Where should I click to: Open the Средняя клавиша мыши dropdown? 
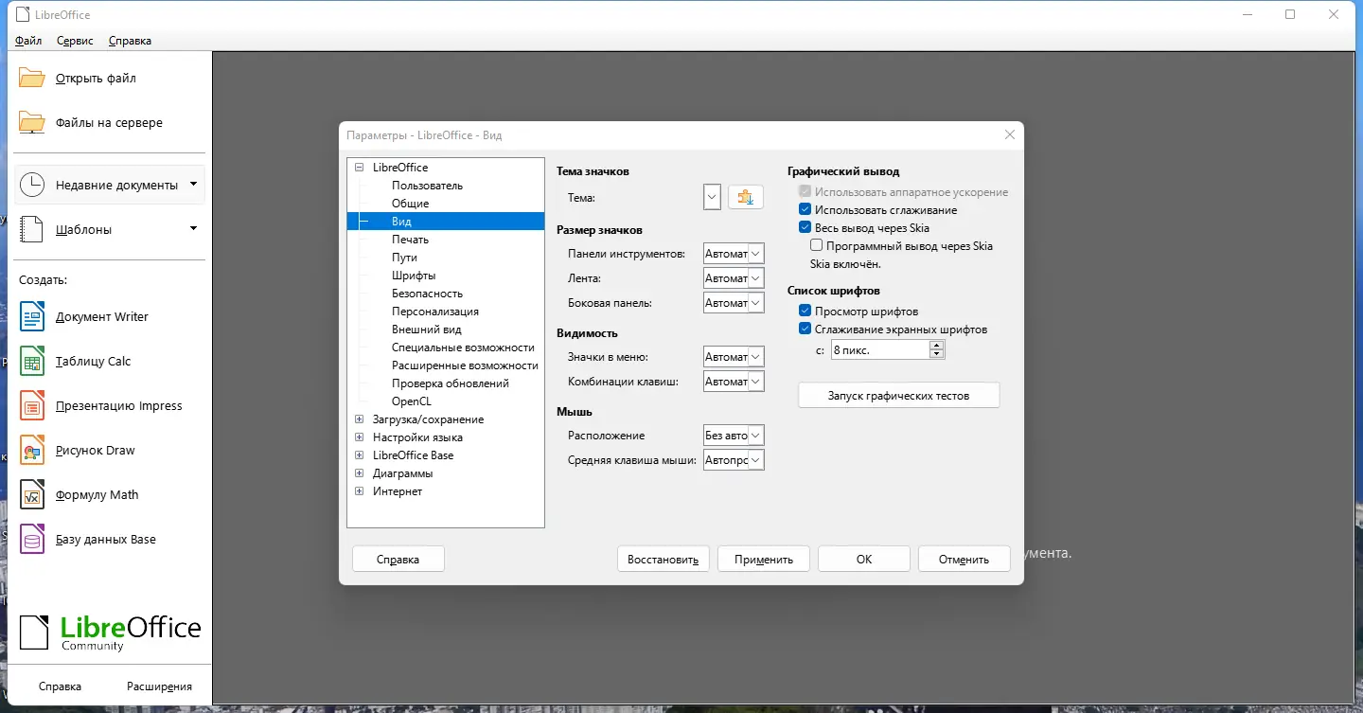pyautogui.click(x=734, y=460)
